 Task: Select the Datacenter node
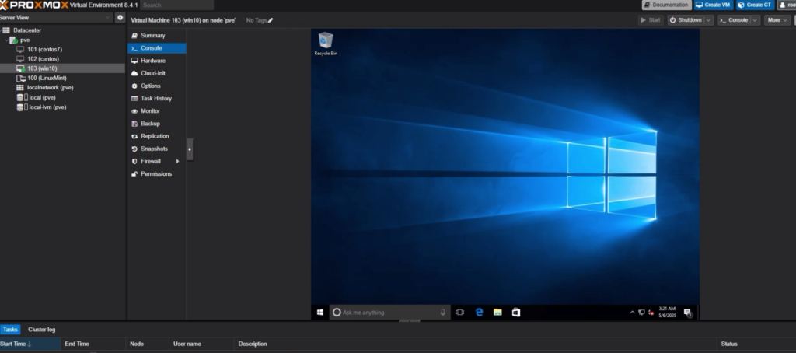click(62, 30)
